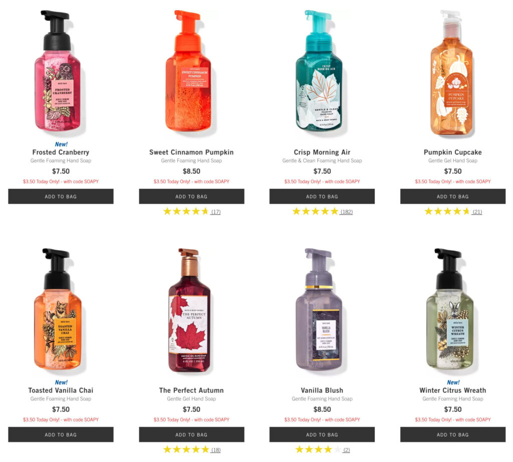View the 21 reviews for Pumpkin Cupcake

(477, 212)
